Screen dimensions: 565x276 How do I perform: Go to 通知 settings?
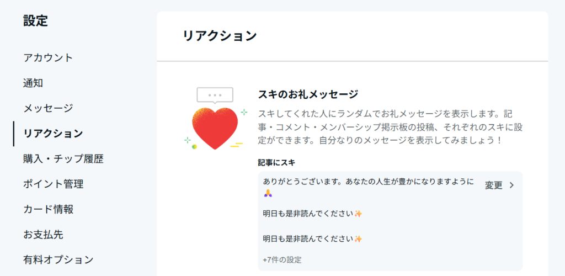[33, 83]
